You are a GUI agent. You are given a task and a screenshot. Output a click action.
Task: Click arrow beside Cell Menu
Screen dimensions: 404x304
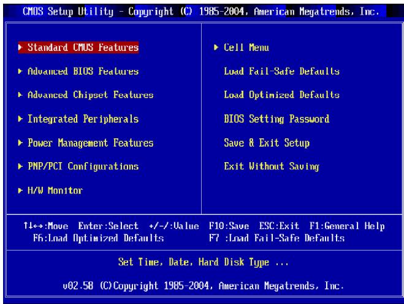click(x=216, y=47)
